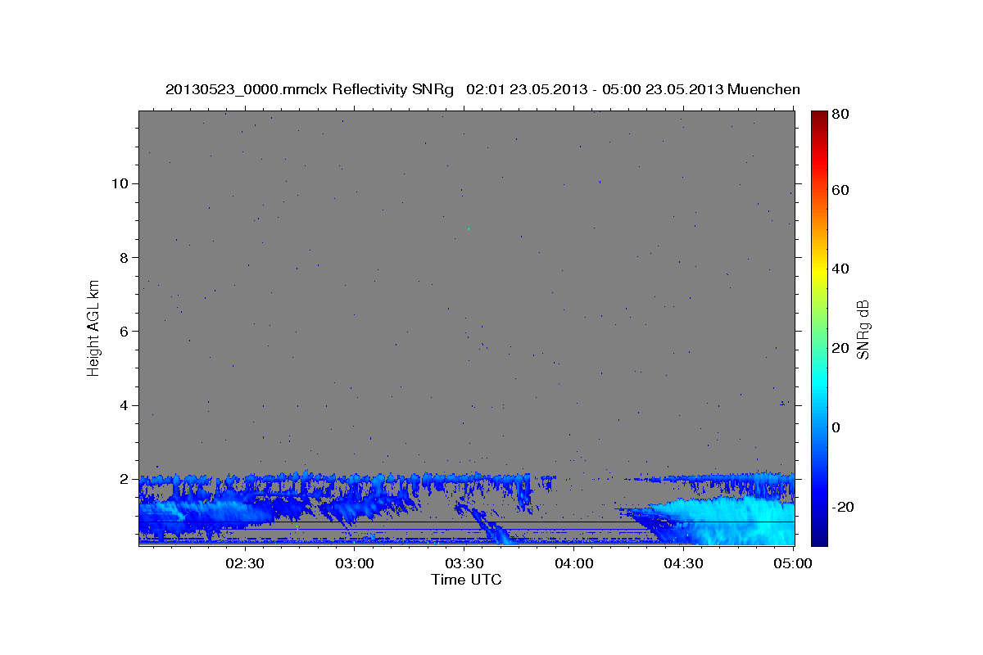Screen dimensions: 983x655
Task: Click the 03:30 time tick label
Action: click(x=464, y=564)
